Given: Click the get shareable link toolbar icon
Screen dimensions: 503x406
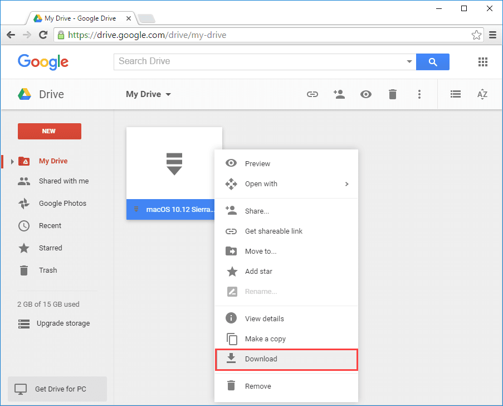Looking at the screenshot, I should [312, 94].
